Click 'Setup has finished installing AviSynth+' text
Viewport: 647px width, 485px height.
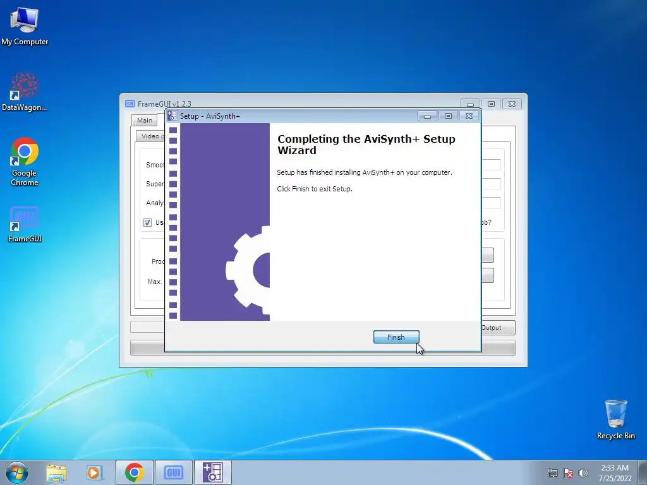(x=365, y=172)
